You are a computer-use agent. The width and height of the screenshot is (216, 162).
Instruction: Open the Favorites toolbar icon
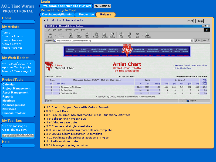tap(104, 35)
